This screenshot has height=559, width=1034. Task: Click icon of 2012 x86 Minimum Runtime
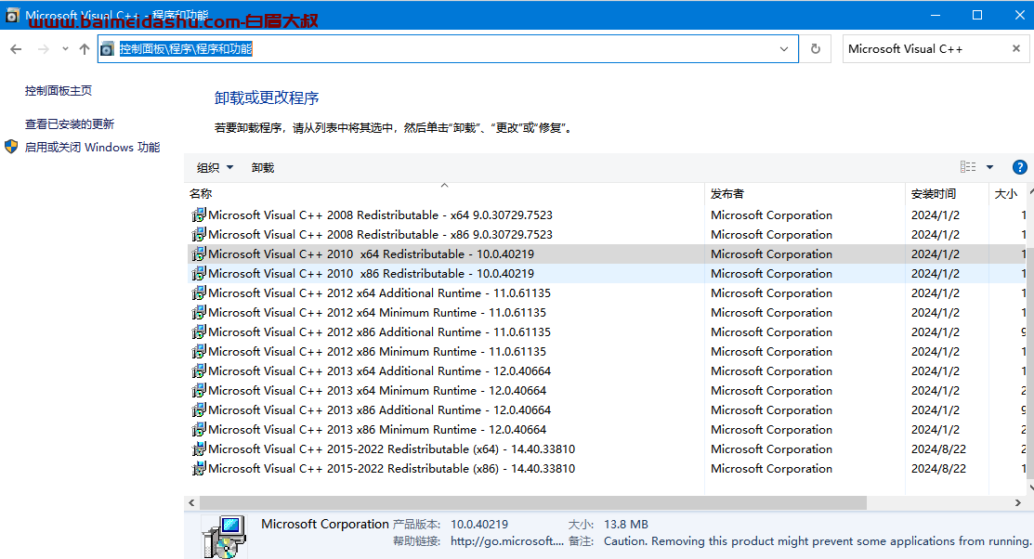coord(199,351)
